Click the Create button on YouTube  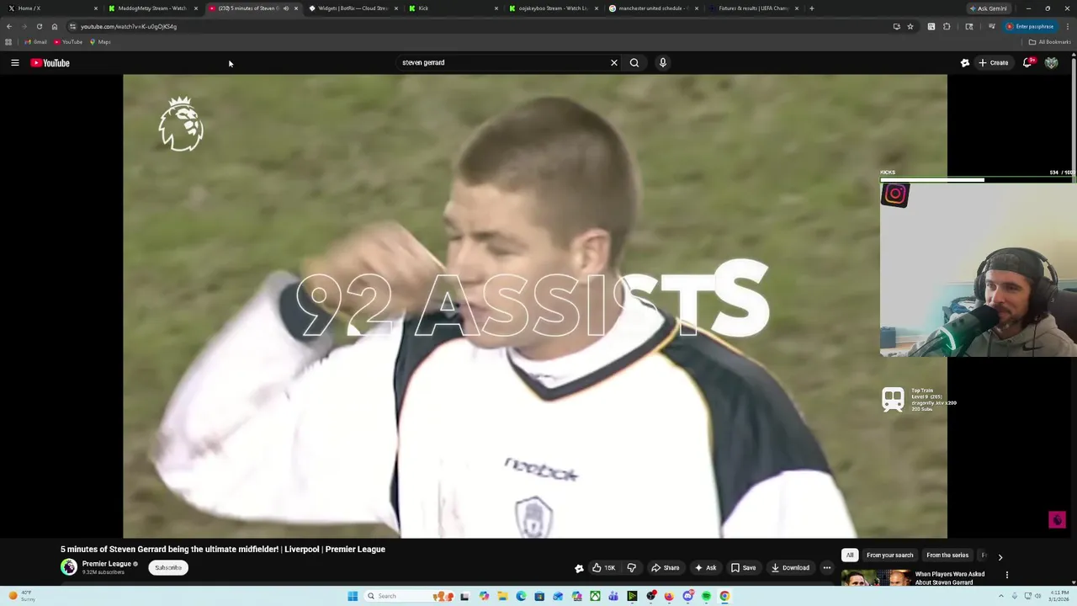(993, 62)
